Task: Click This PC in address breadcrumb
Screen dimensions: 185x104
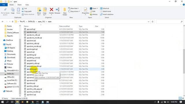Action: click(22, 22)
